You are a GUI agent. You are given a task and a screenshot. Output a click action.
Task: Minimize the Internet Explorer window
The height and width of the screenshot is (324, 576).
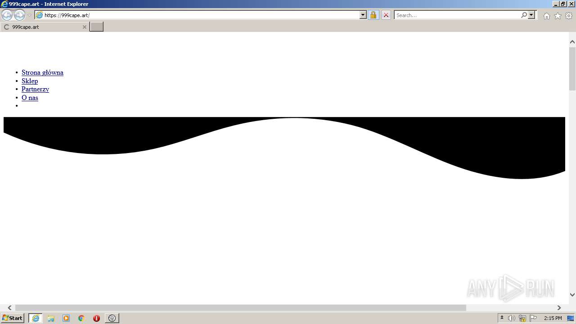pyautogui.click(x=556, y=4)
